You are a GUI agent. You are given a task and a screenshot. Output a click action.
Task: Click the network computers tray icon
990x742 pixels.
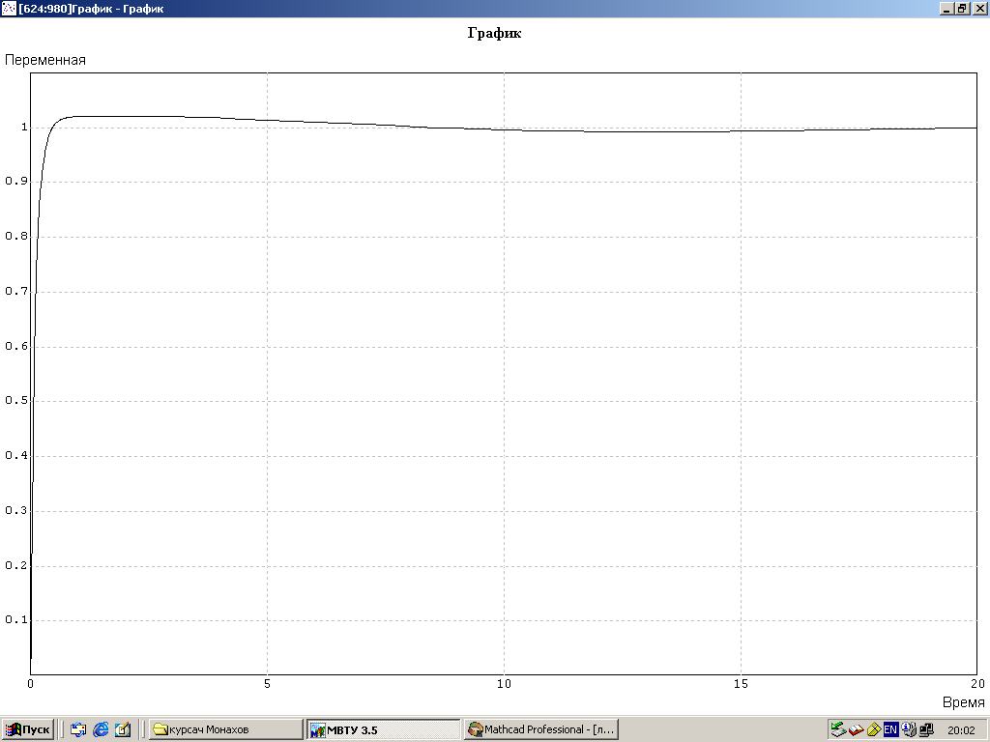[926, 730]
